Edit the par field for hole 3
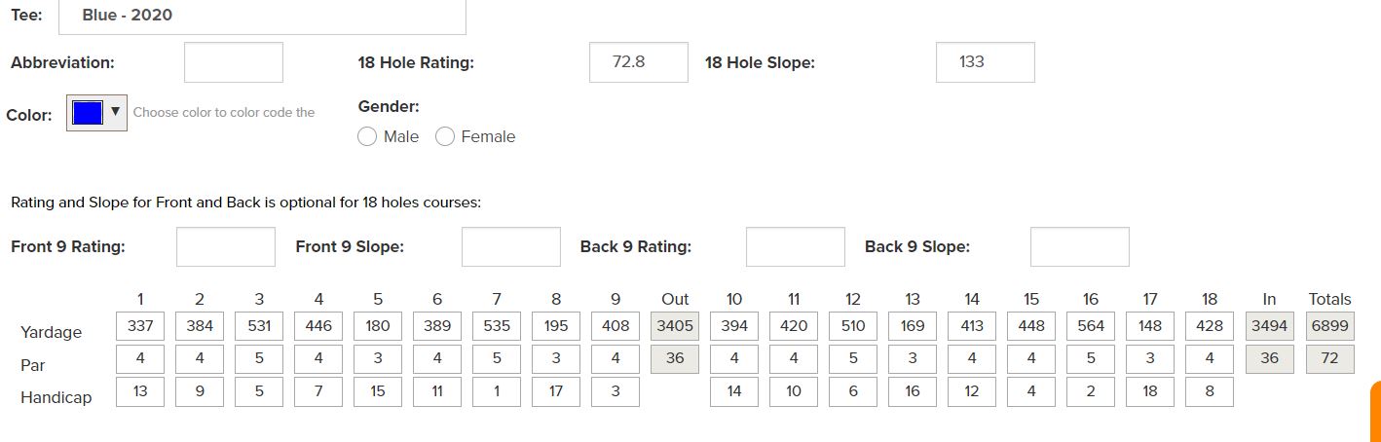 point(259,358)
